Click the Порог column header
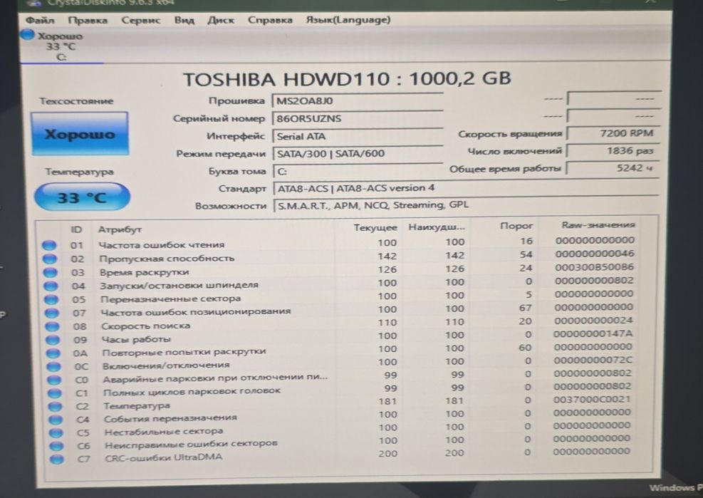This screenshot has height=498, width=703. (x=516, y=226)
